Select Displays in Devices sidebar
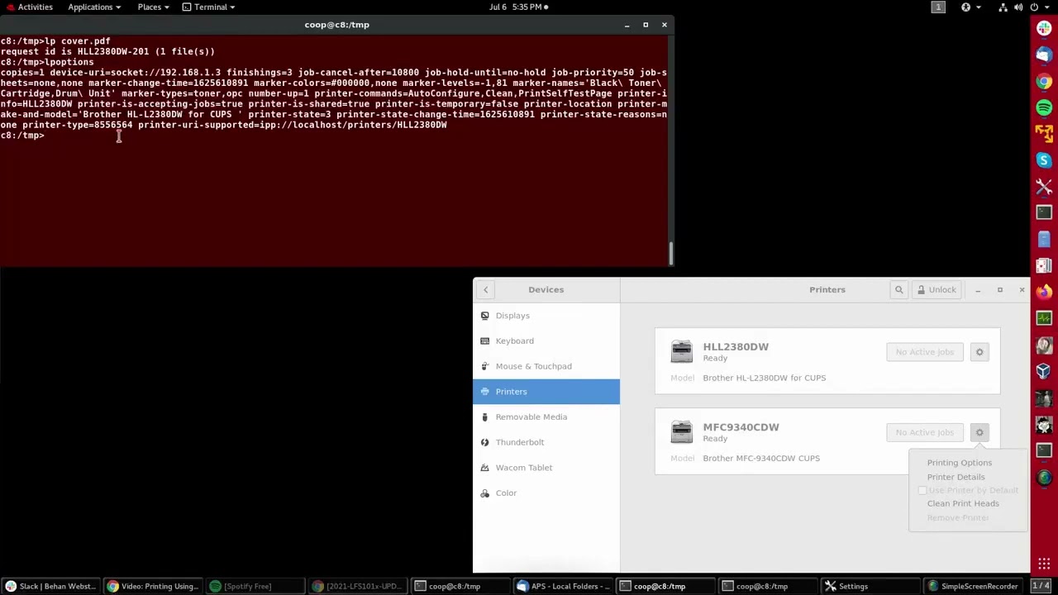The height and width of the screenshot is (595, 1058). click(546, 316)
